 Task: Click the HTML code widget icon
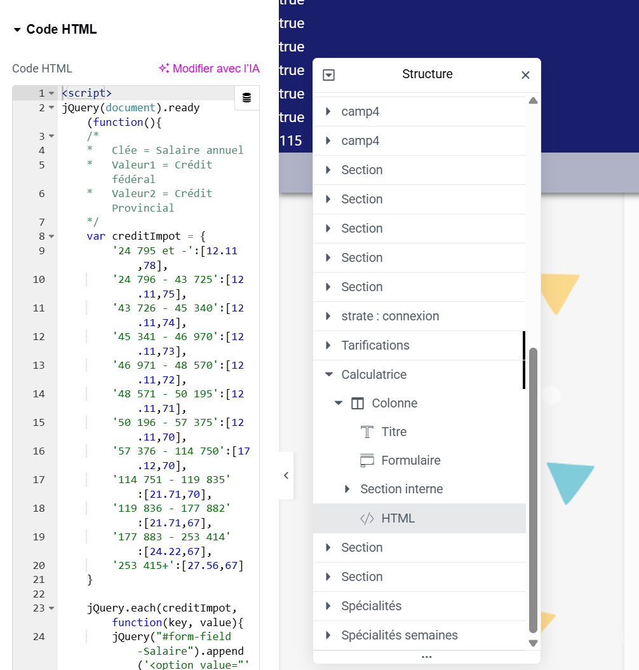pos(367,519)
